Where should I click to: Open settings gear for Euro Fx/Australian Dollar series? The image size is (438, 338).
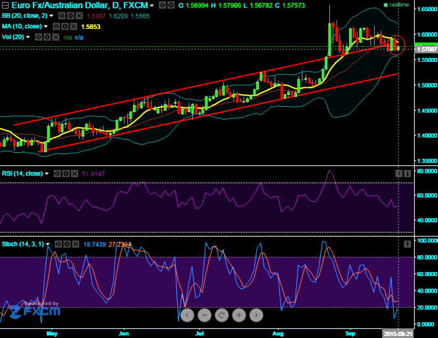coord(171,5)
